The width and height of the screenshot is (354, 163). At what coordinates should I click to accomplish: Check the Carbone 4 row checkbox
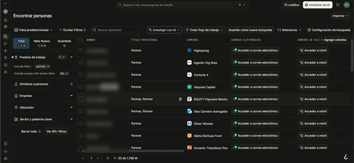[x=81, y=75]
